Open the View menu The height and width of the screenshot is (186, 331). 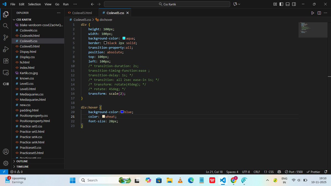pos(48,4)
